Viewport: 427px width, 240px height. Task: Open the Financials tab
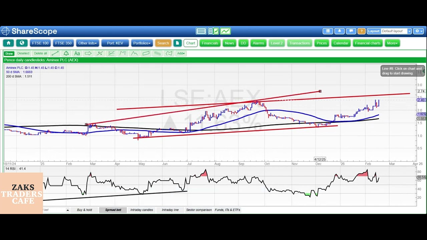tap(210, 43)
